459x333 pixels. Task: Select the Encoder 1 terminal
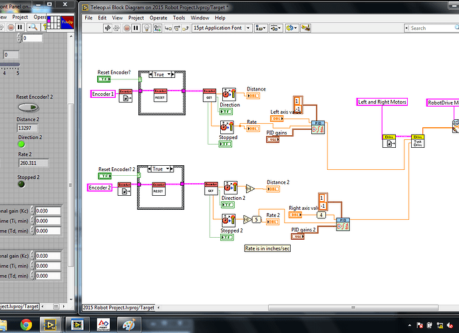click(102, 94)
